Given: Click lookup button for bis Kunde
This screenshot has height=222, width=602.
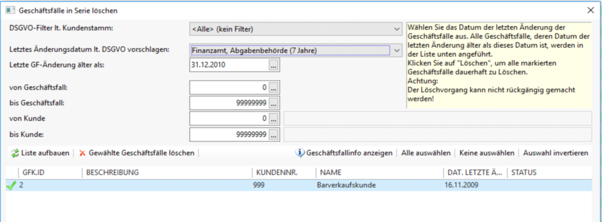Looking at the screenshot, I should (273, 134).
